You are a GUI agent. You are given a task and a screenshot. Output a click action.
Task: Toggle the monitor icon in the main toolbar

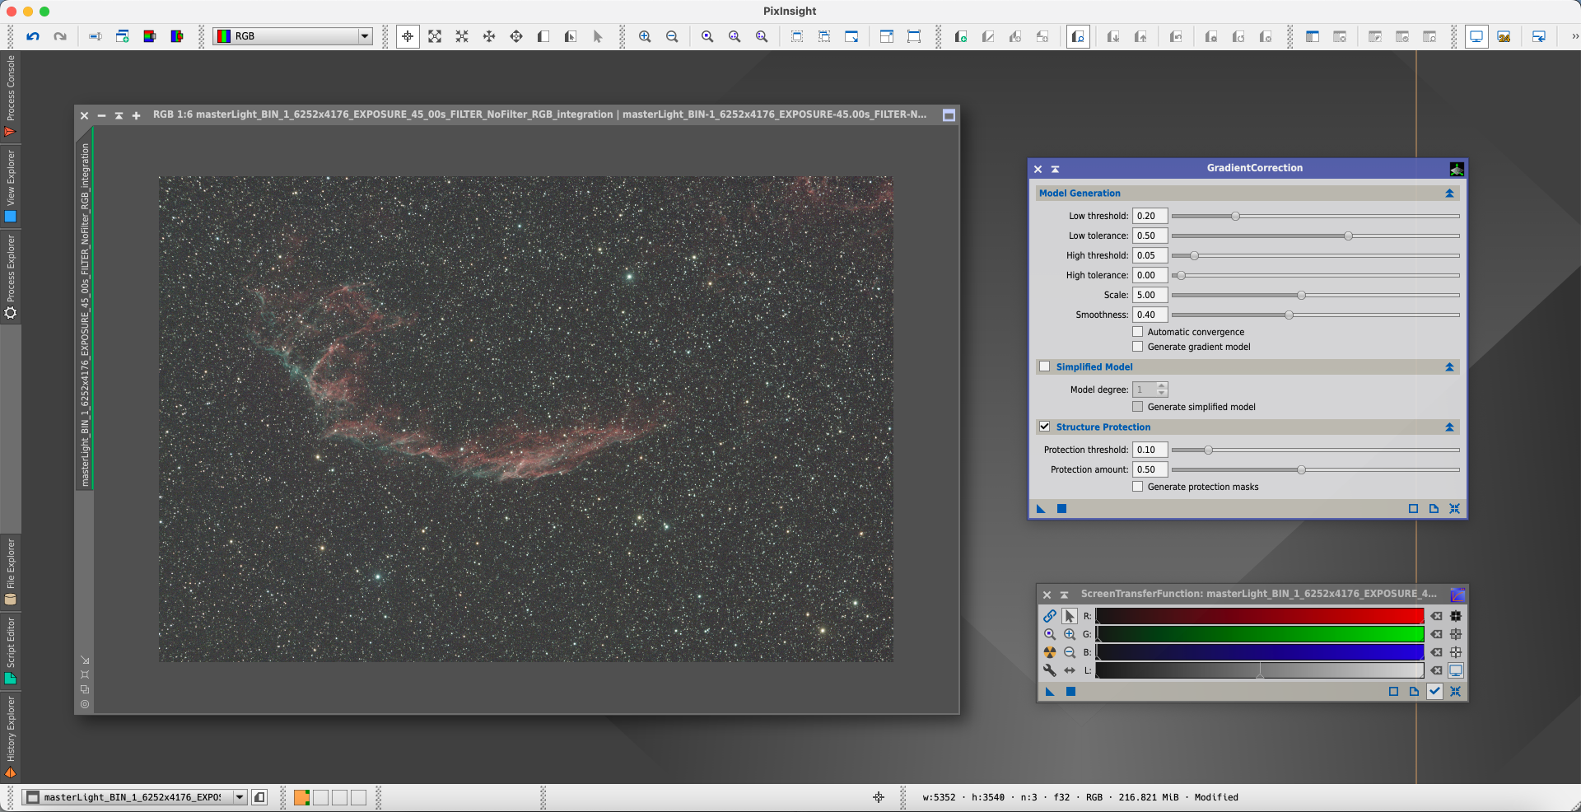pyautogui.click(x=1476, y=36)
